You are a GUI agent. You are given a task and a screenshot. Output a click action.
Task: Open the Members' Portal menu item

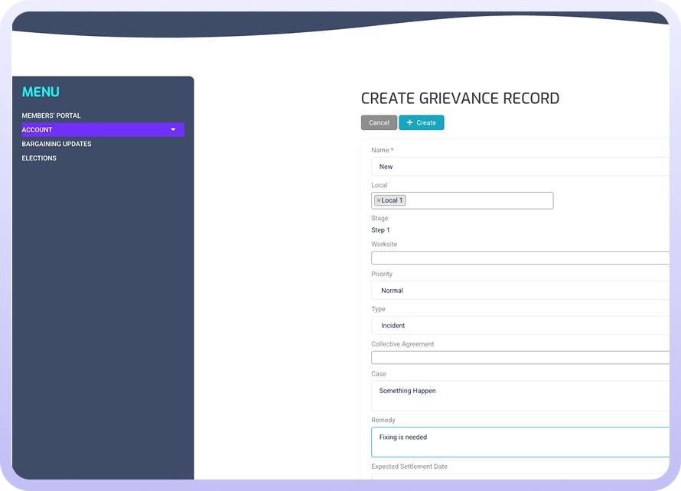point(51,115)
